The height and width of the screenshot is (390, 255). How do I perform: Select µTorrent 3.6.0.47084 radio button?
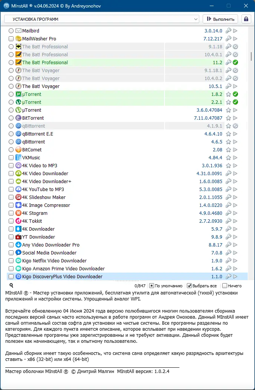point(11,110)
